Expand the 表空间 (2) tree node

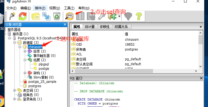click(15, 90)
